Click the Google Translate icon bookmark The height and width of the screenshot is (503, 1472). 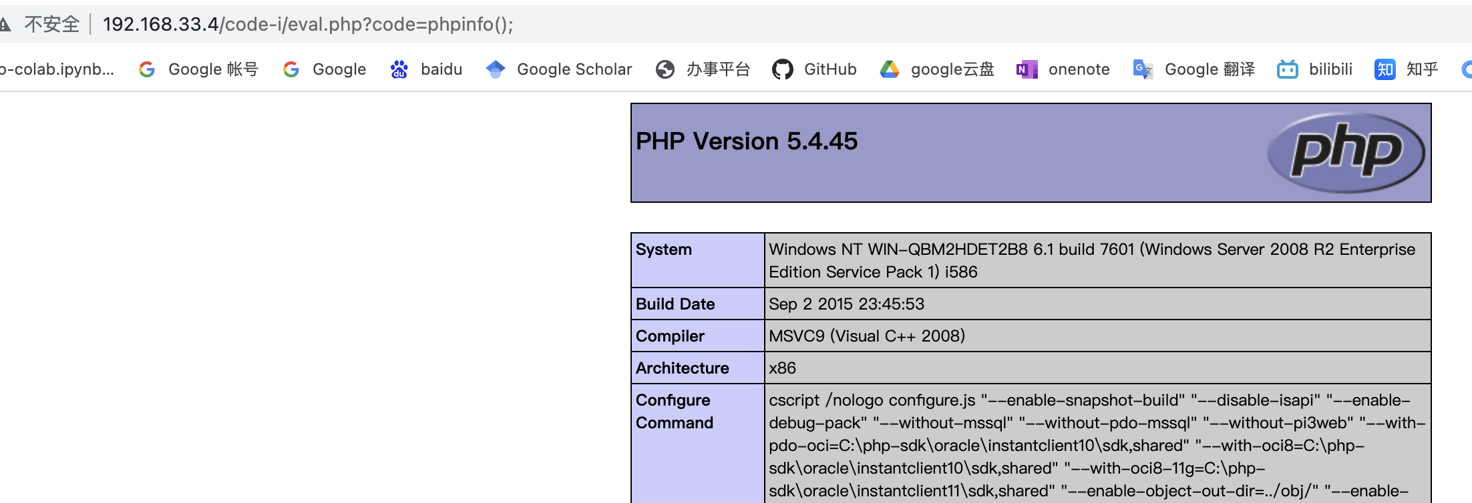point(1143,69)
